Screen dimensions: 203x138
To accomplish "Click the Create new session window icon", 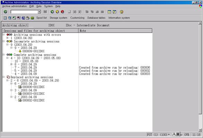I will pyautogui.click(x=109, y=12).
